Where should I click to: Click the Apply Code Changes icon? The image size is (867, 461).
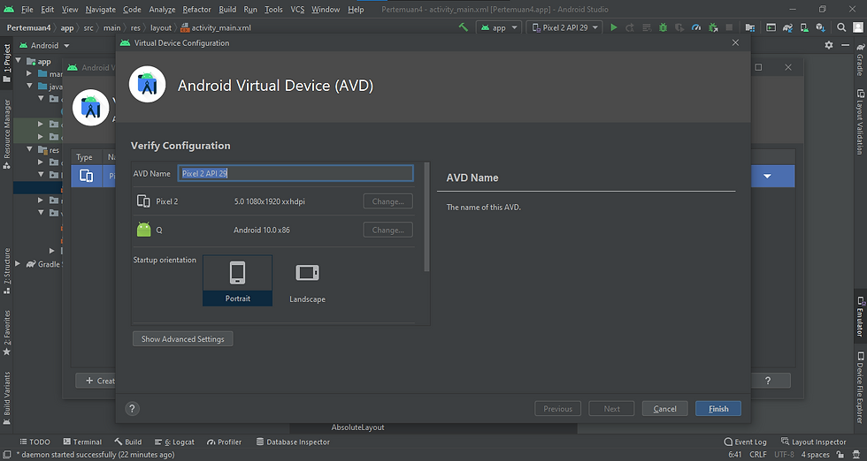647,27
